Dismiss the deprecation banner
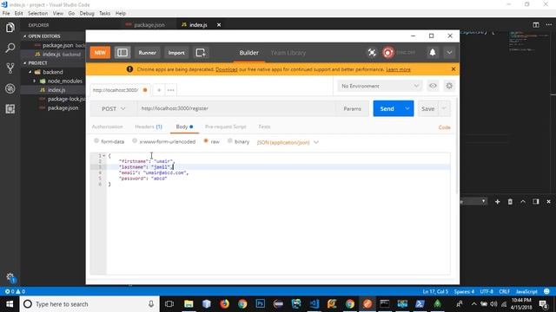 (453, 69)
